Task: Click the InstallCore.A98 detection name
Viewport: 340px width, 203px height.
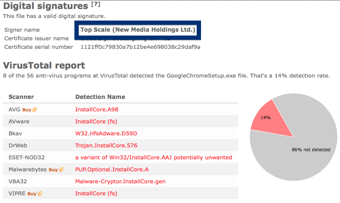Action: [97, 110]
